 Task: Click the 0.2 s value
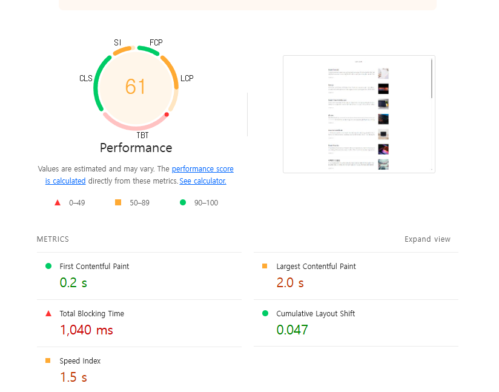click(73, 283)
